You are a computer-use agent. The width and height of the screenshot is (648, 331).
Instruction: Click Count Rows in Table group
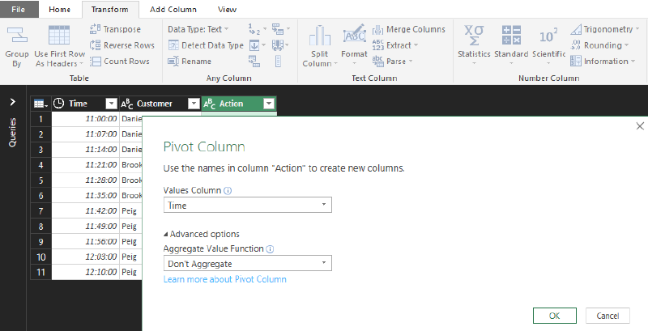(120, 61)
